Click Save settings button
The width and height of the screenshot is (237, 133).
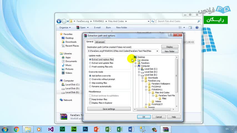coord(109,109)
